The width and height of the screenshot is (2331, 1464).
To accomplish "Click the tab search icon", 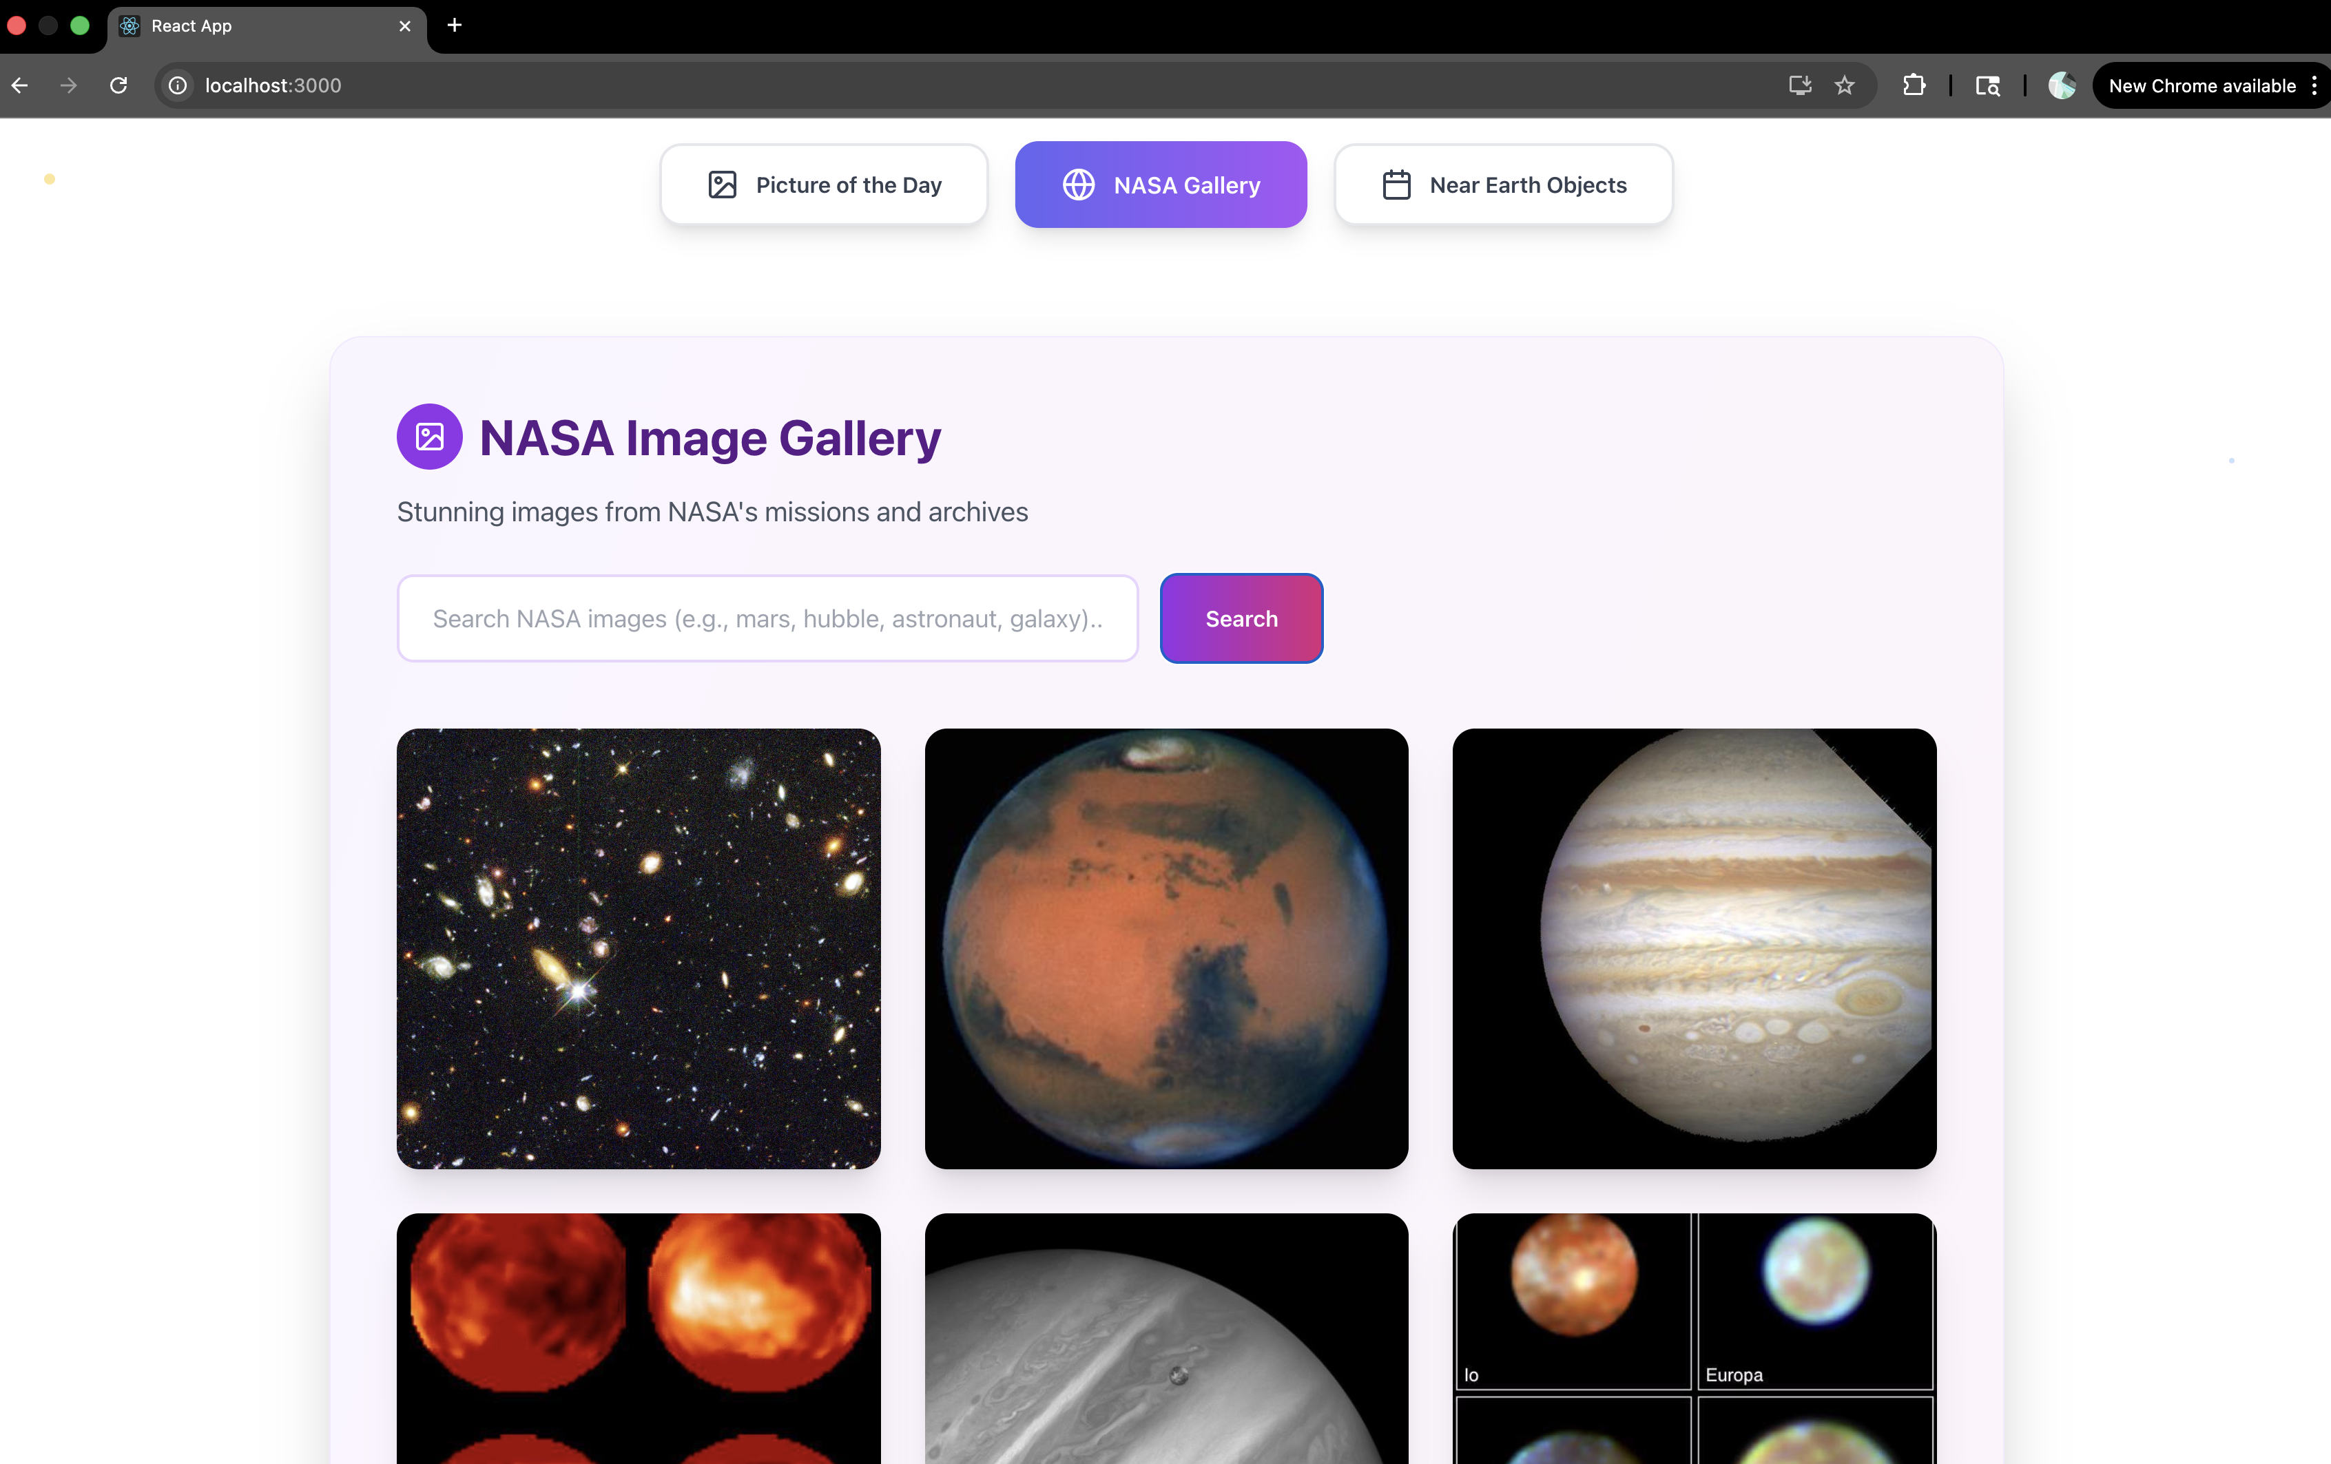I will click(1987, 85).
